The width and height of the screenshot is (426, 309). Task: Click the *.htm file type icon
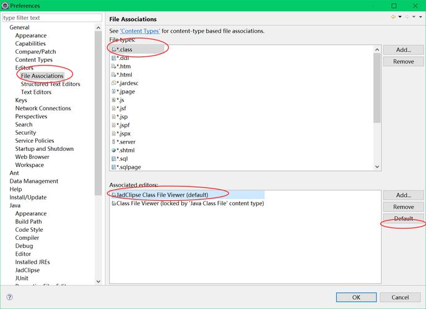114,66
